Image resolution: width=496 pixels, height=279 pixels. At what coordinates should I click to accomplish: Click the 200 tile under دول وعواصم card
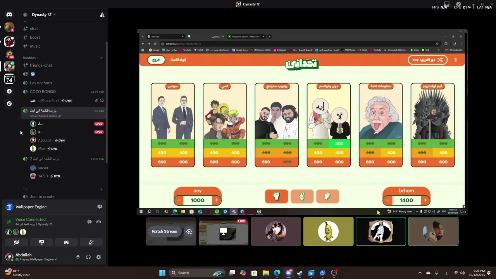pos(339,143)
